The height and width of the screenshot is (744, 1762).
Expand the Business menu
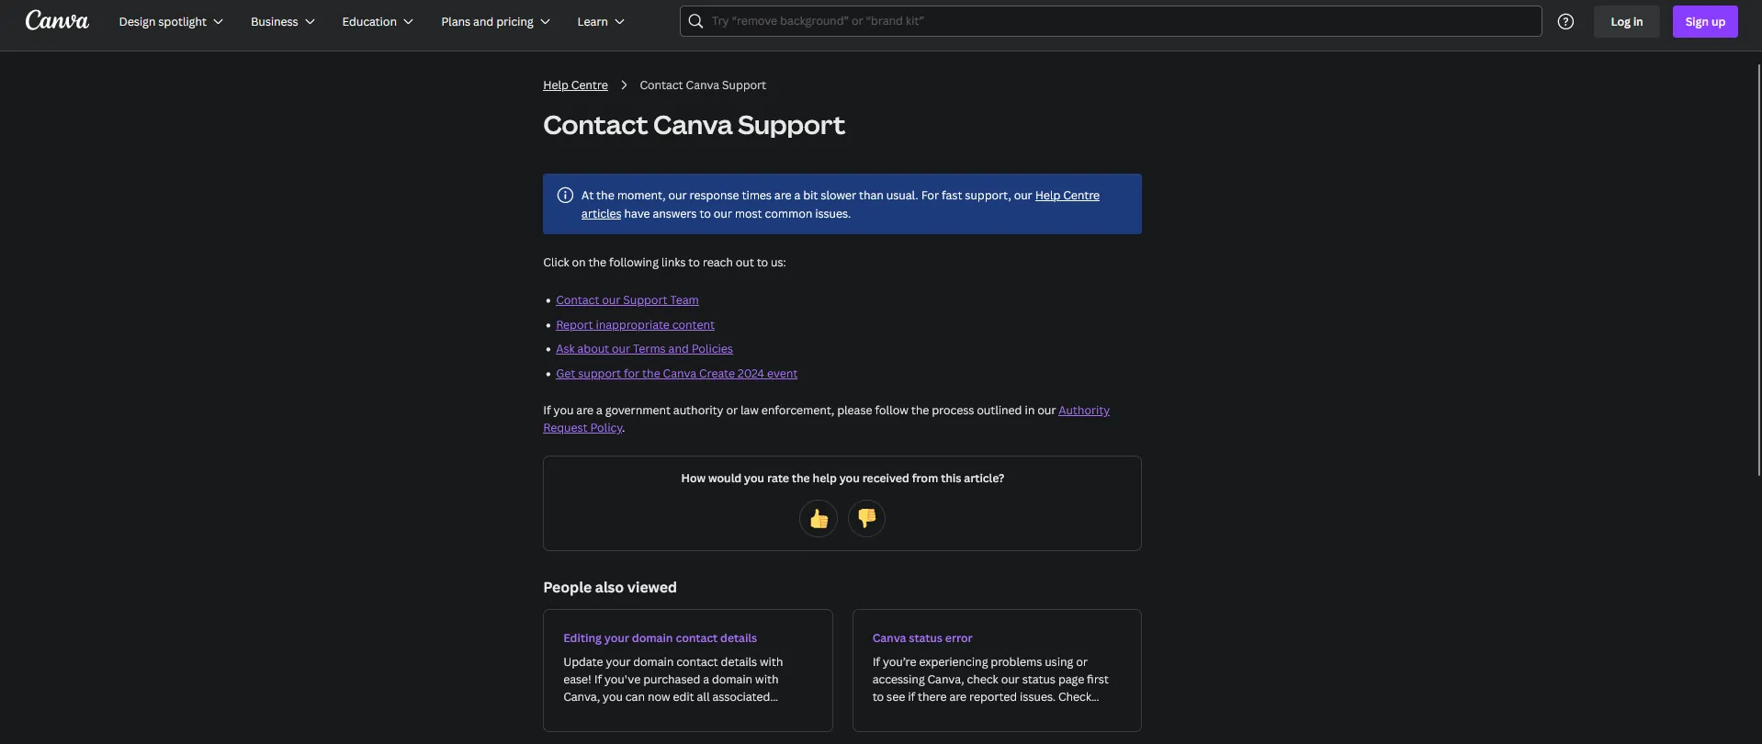(283, 21)
